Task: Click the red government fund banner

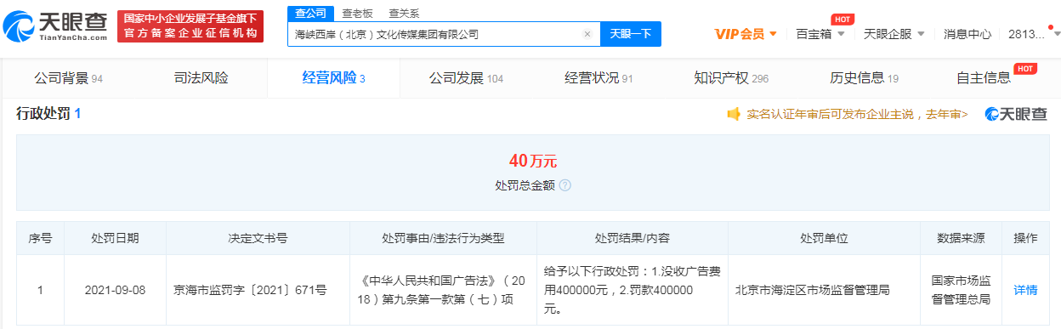Action: pos(190,26)
